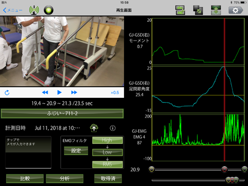The image size is (248, 186).
Task: Tap the EMGフィルタ label
Action: [74, 140]
